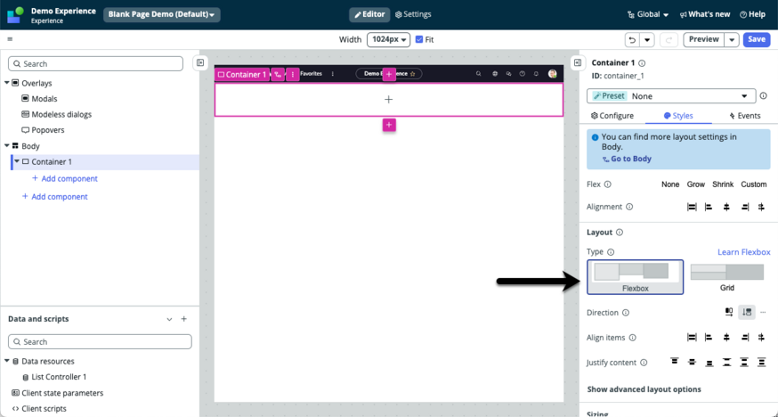The width and height of the screenshot is (778, 417).
Task: Open the Learn Flexbox link
Action: pos(744,252)
